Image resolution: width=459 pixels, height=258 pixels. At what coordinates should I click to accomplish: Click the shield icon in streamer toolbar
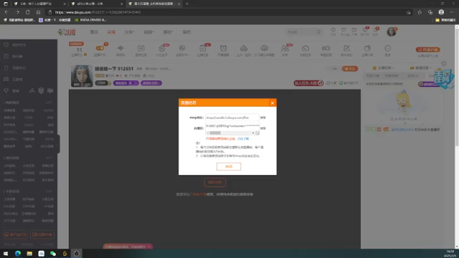click(x=182, y=48)
